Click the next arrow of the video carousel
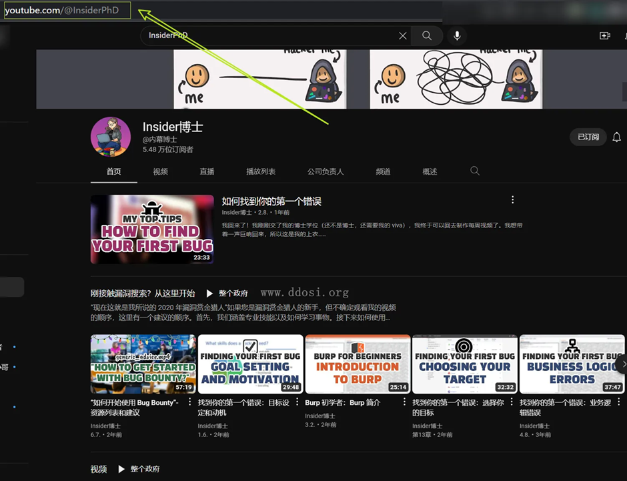Viewport: 627px width, 481px height. point(622,364)
